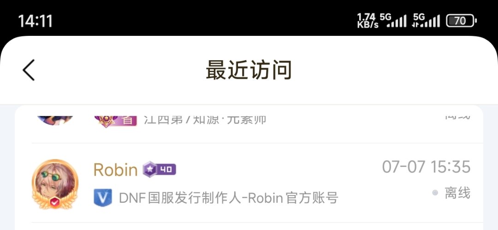Image resolution: width=498 pixels, height=230 pixels.
Task: Tap the 离线 status label for Robin
Action: pos(457,193)
